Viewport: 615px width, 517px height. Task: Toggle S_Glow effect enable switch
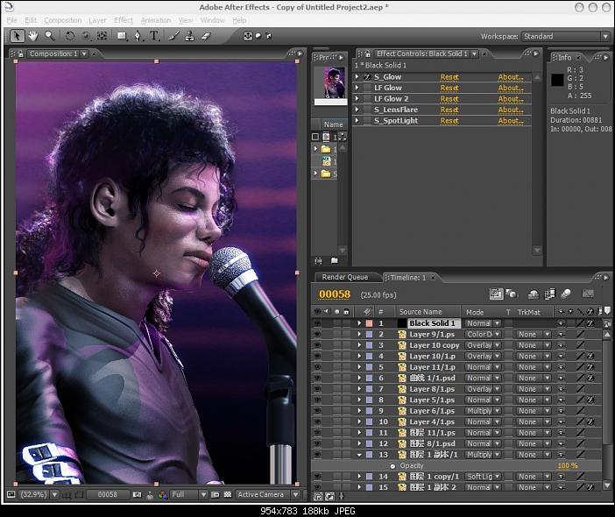point(367,77)
